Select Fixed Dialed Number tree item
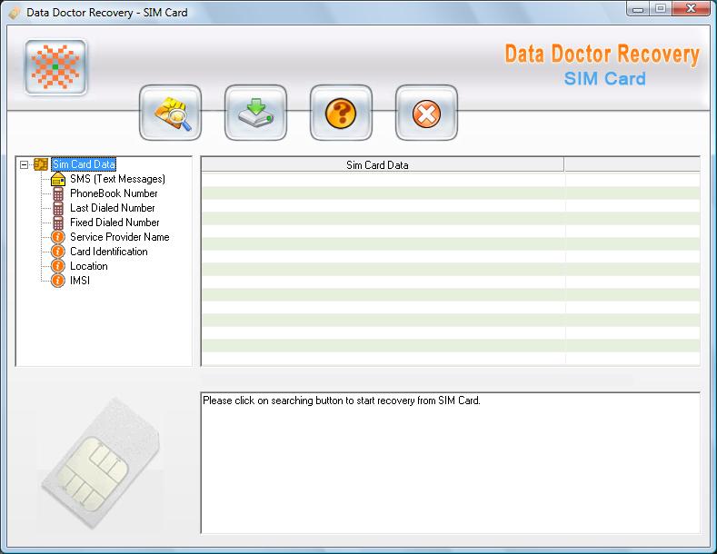The width and height of the screenshot is (717, 554). click(x=115, y=223)
